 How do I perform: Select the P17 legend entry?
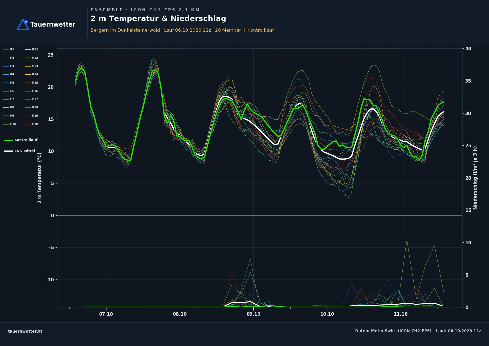32,99
